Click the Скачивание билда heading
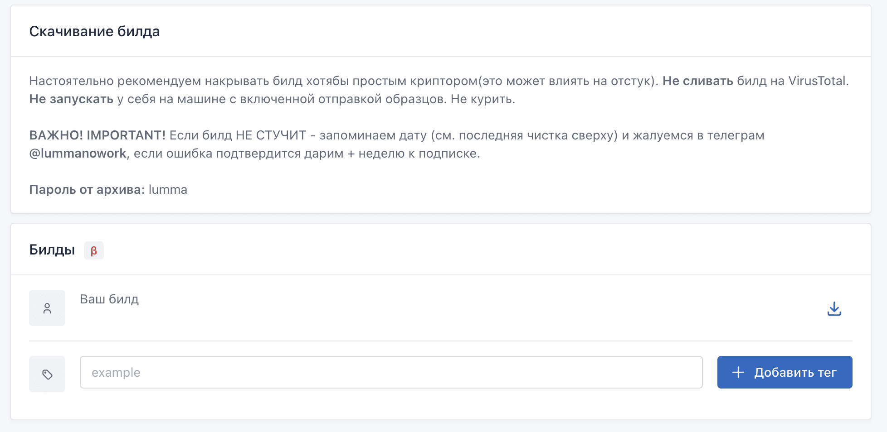Viewport: 887px width, 432px height. (x=94, y=31)
